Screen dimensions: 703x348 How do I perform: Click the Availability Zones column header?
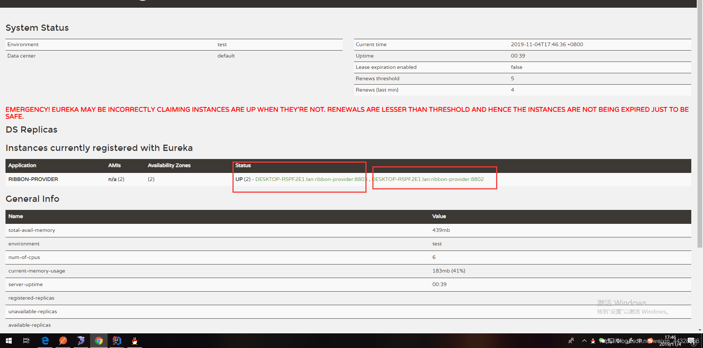[169, 165]
